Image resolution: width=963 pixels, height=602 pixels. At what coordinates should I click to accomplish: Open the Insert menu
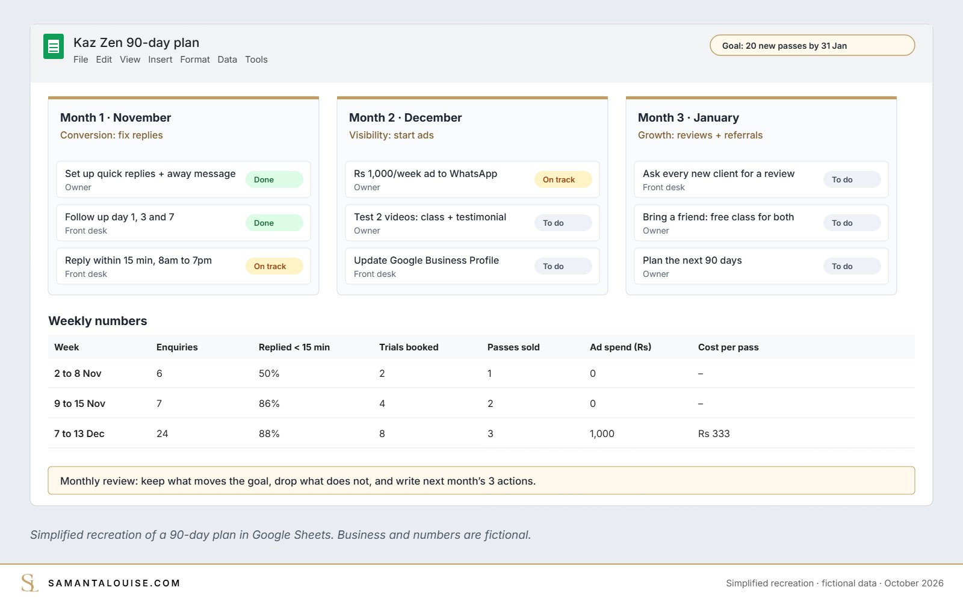pos(160,60)
